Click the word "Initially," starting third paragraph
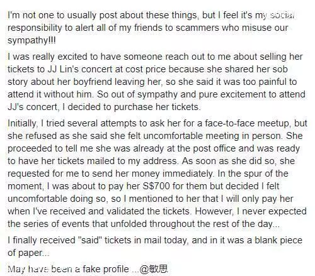 click(x=23, y=123)
